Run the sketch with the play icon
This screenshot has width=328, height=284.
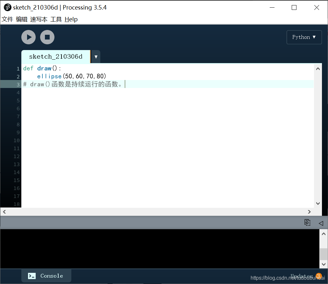point(28,37)
